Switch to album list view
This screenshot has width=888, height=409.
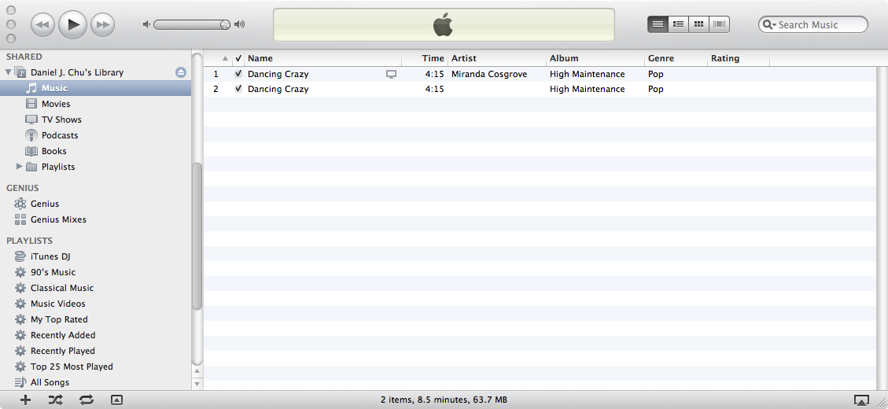coord(679,24)
